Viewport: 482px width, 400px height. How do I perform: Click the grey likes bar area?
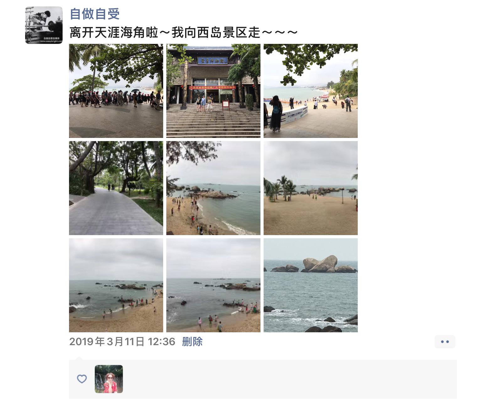(x=263, y=379)
